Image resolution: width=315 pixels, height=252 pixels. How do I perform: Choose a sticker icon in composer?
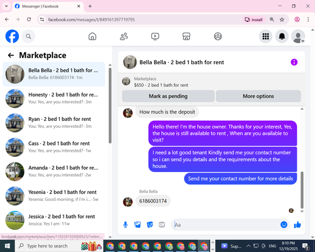pyautogui.click(x=150, y=225)
